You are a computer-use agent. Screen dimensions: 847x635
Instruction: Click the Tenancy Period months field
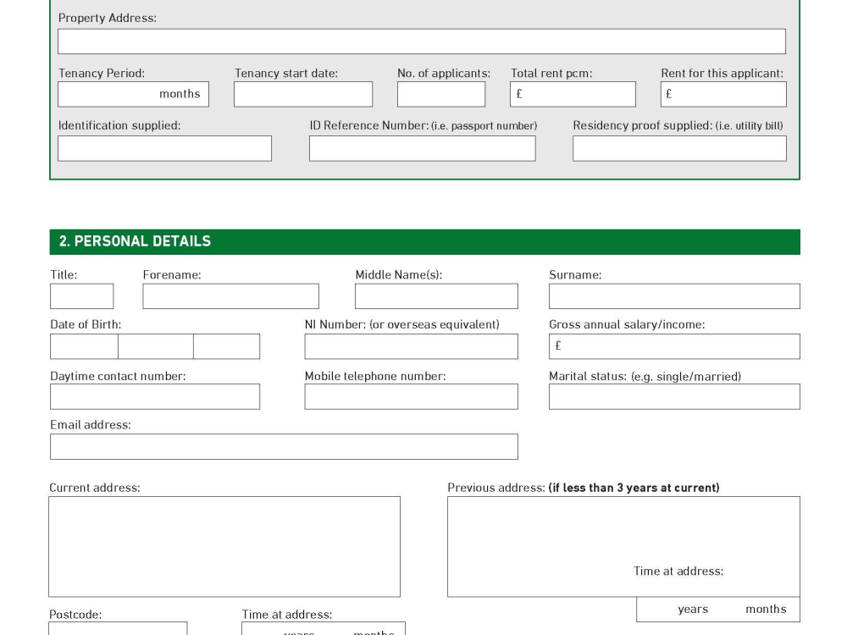coord(132,93)
